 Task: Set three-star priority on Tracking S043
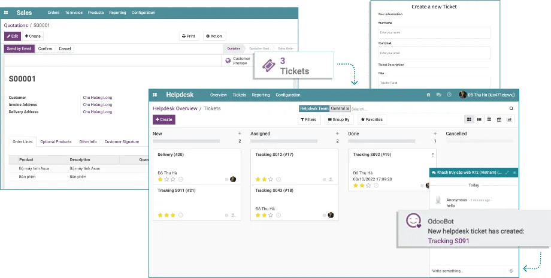tap(271, 215)
